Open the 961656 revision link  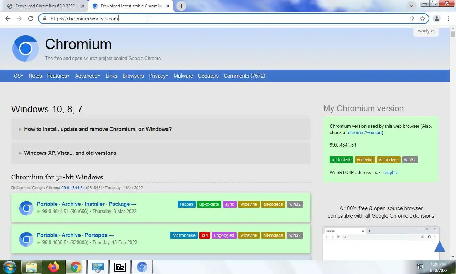click(x=94, y=188)
